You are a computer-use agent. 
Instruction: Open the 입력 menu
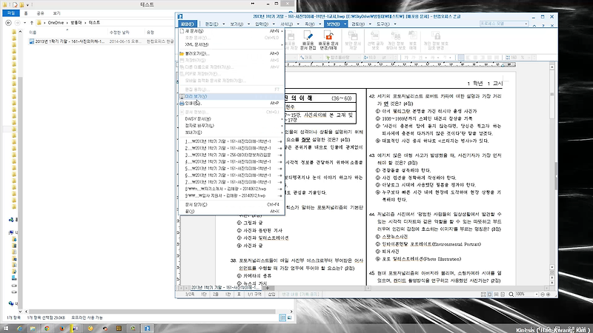click(x=262, y=24)
